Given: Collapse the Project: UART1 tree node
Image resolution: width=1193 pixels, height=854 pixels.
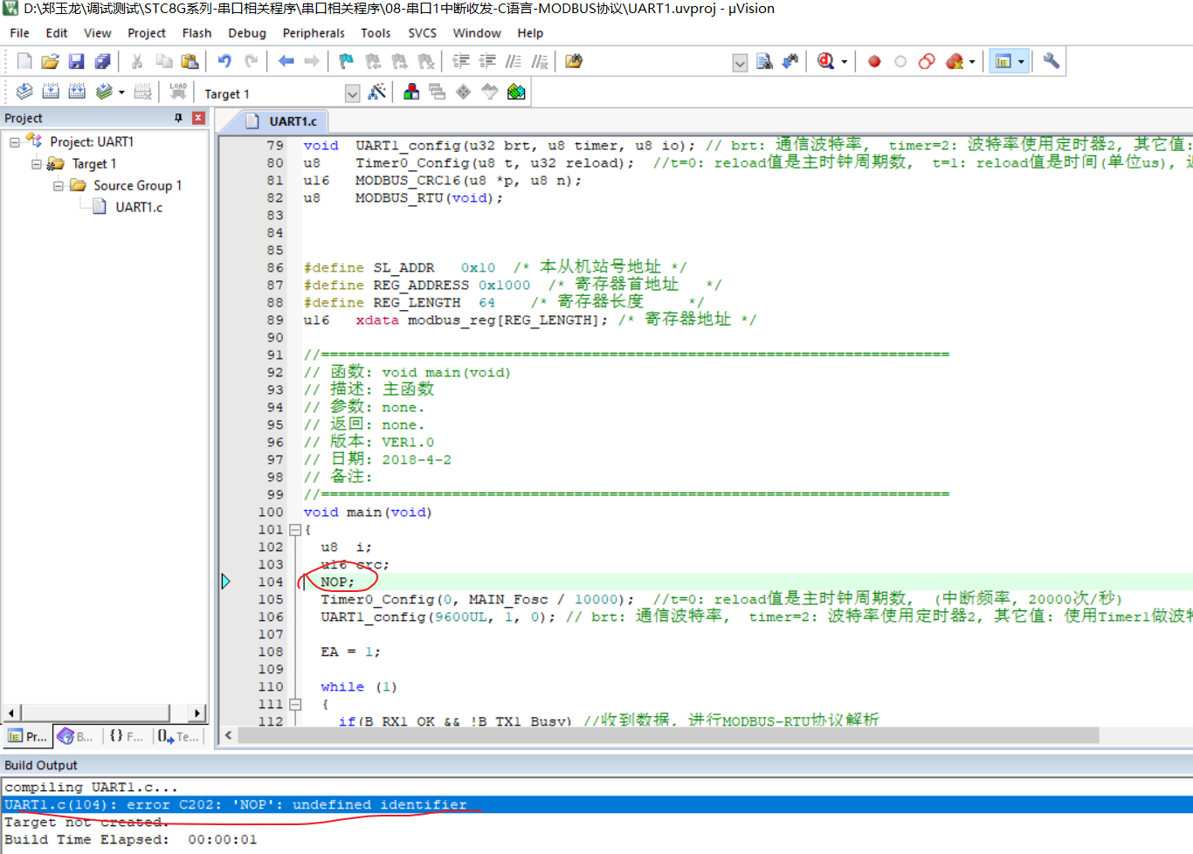Looking at the screenshot, I should (x=14, y=141).
